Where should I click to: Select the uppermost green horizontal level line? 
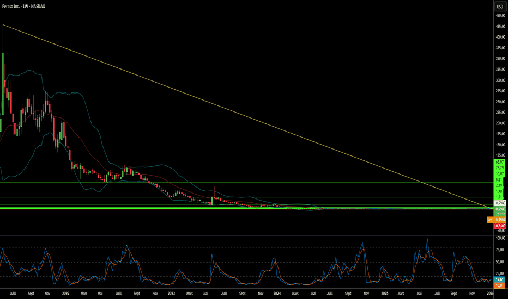(246, 182)
